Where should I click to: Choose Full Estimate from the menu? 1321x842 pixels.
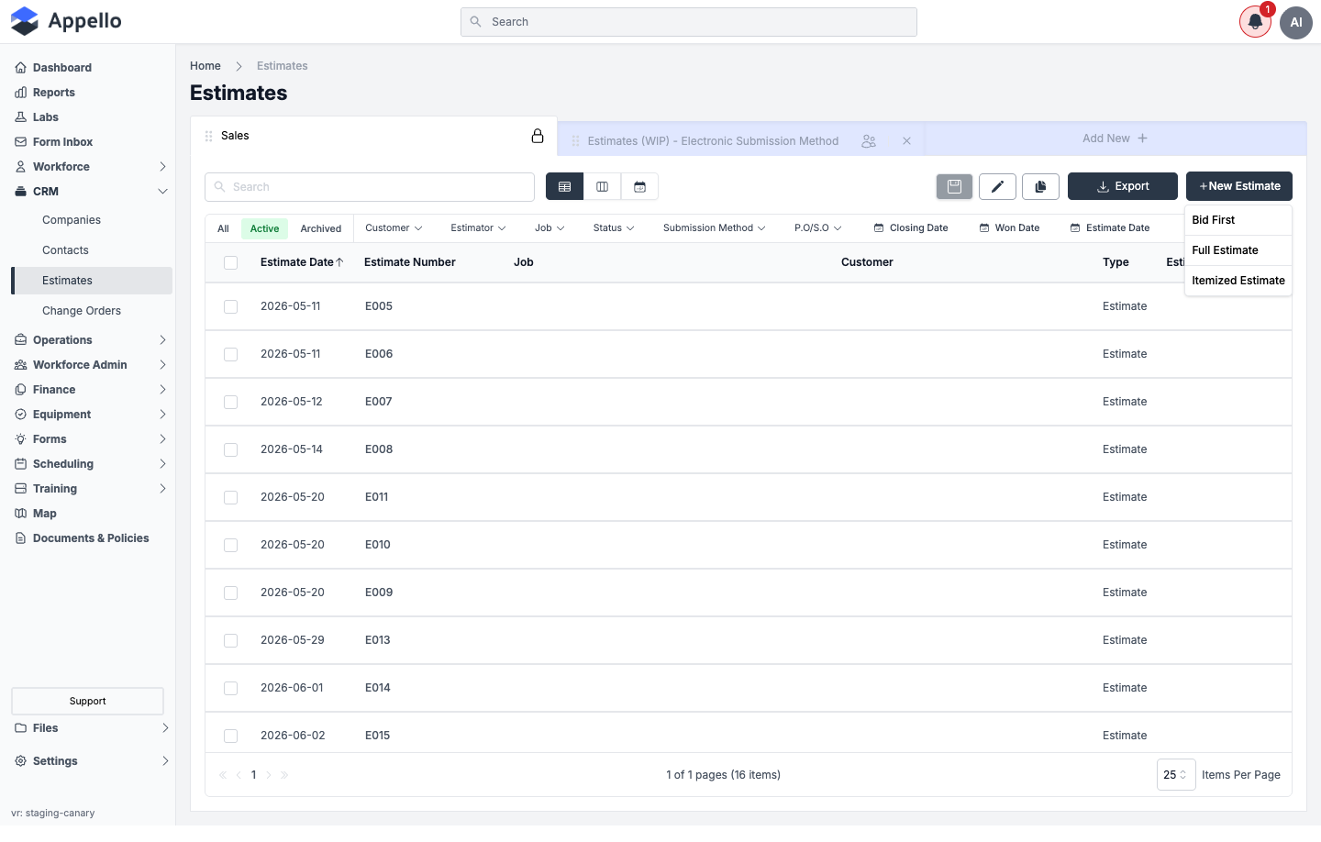click(x=1238, y=250)
